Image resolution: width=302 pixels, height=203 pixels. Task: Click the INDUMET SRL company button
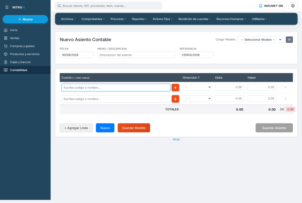(x=271, y=6)
